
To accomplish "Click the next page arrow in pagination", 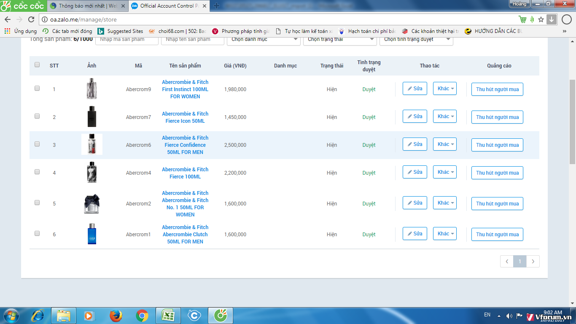I will point(533,262).
